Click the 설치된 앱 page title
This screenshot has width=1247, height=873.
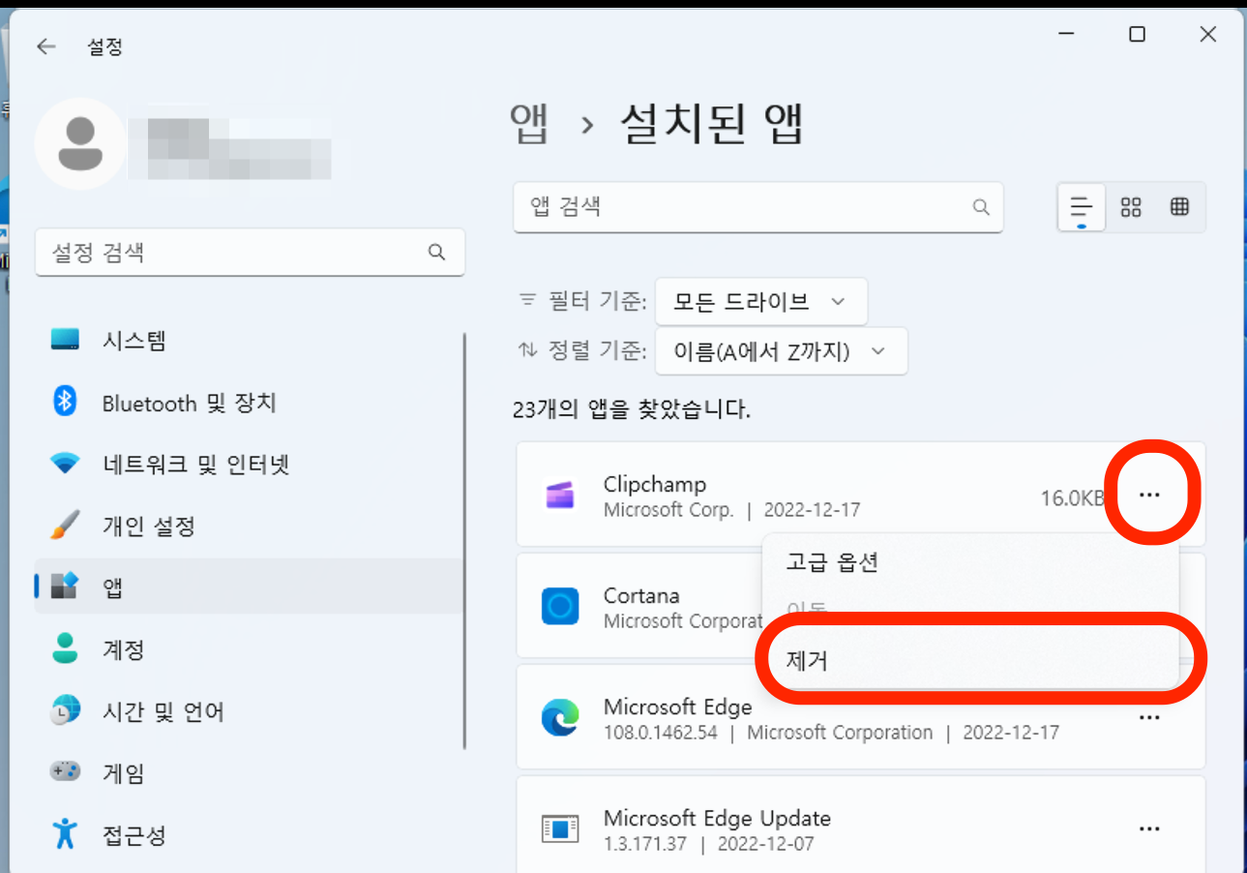(x=711, y=124)
